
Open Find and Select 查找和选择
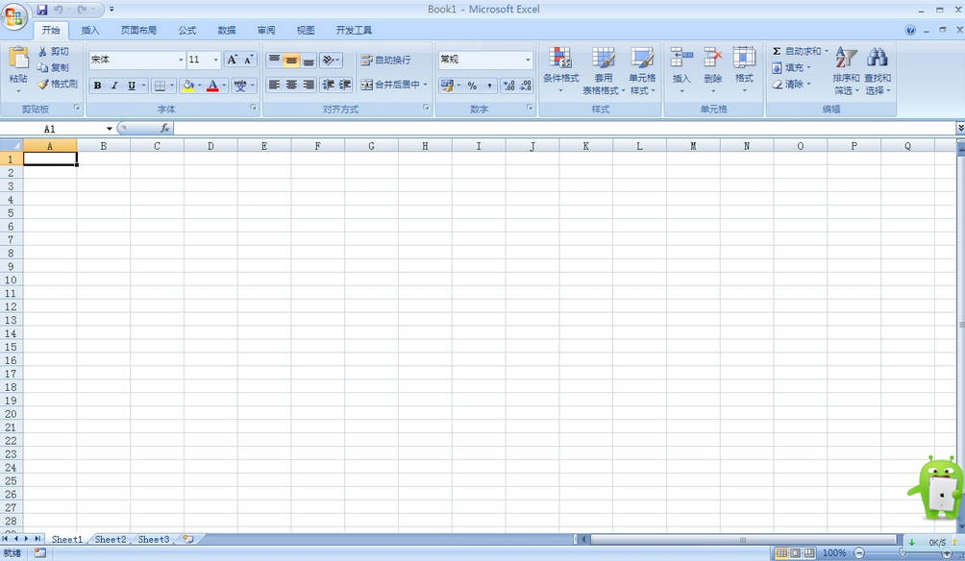pyautogui.click(x=878, y=70)
